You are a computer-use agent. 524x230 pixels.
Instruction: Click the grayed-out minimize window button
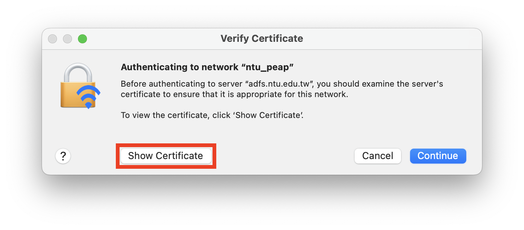(x=67, y=38)
